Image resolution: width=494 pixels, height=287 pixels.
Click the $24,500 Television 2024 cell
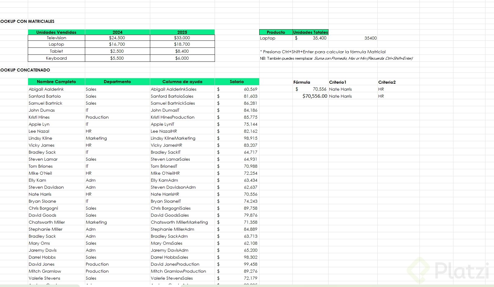click(118, 38)
